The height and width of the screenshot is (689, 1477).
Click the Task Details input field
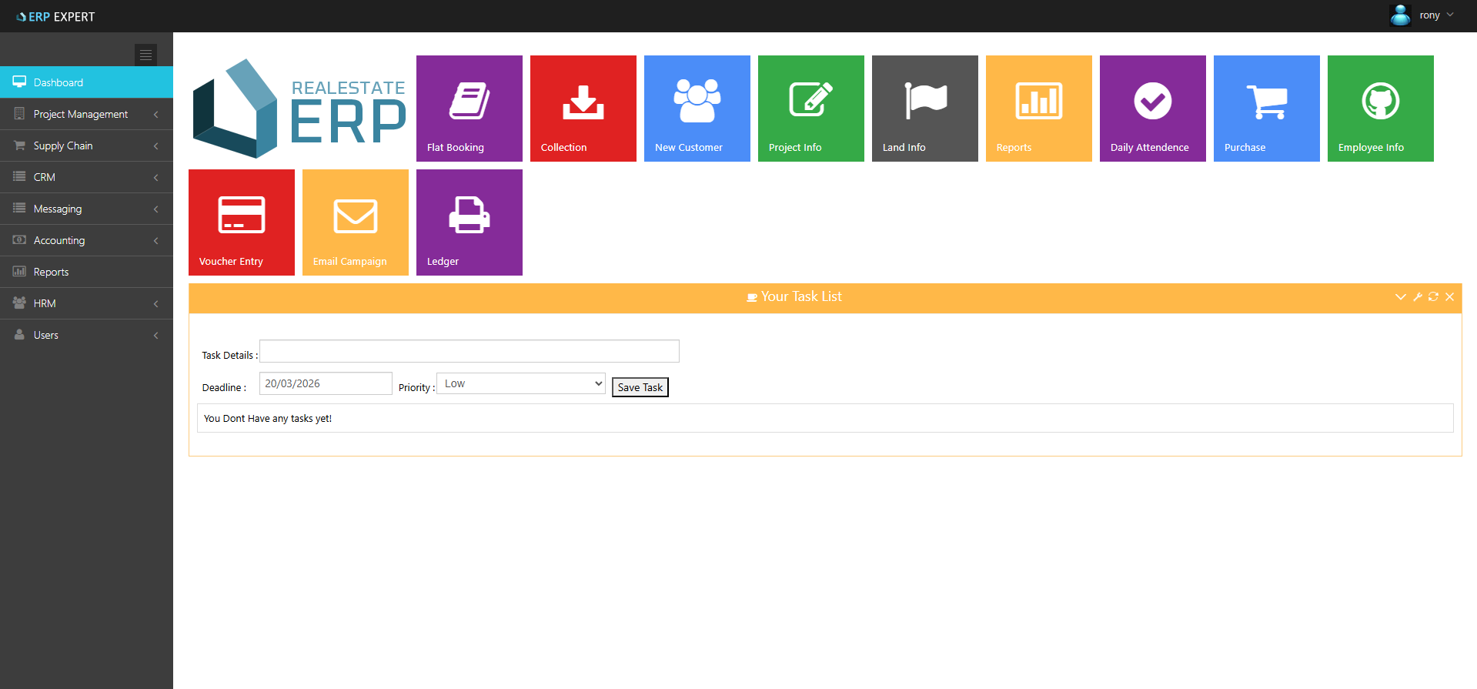[469, 351]
